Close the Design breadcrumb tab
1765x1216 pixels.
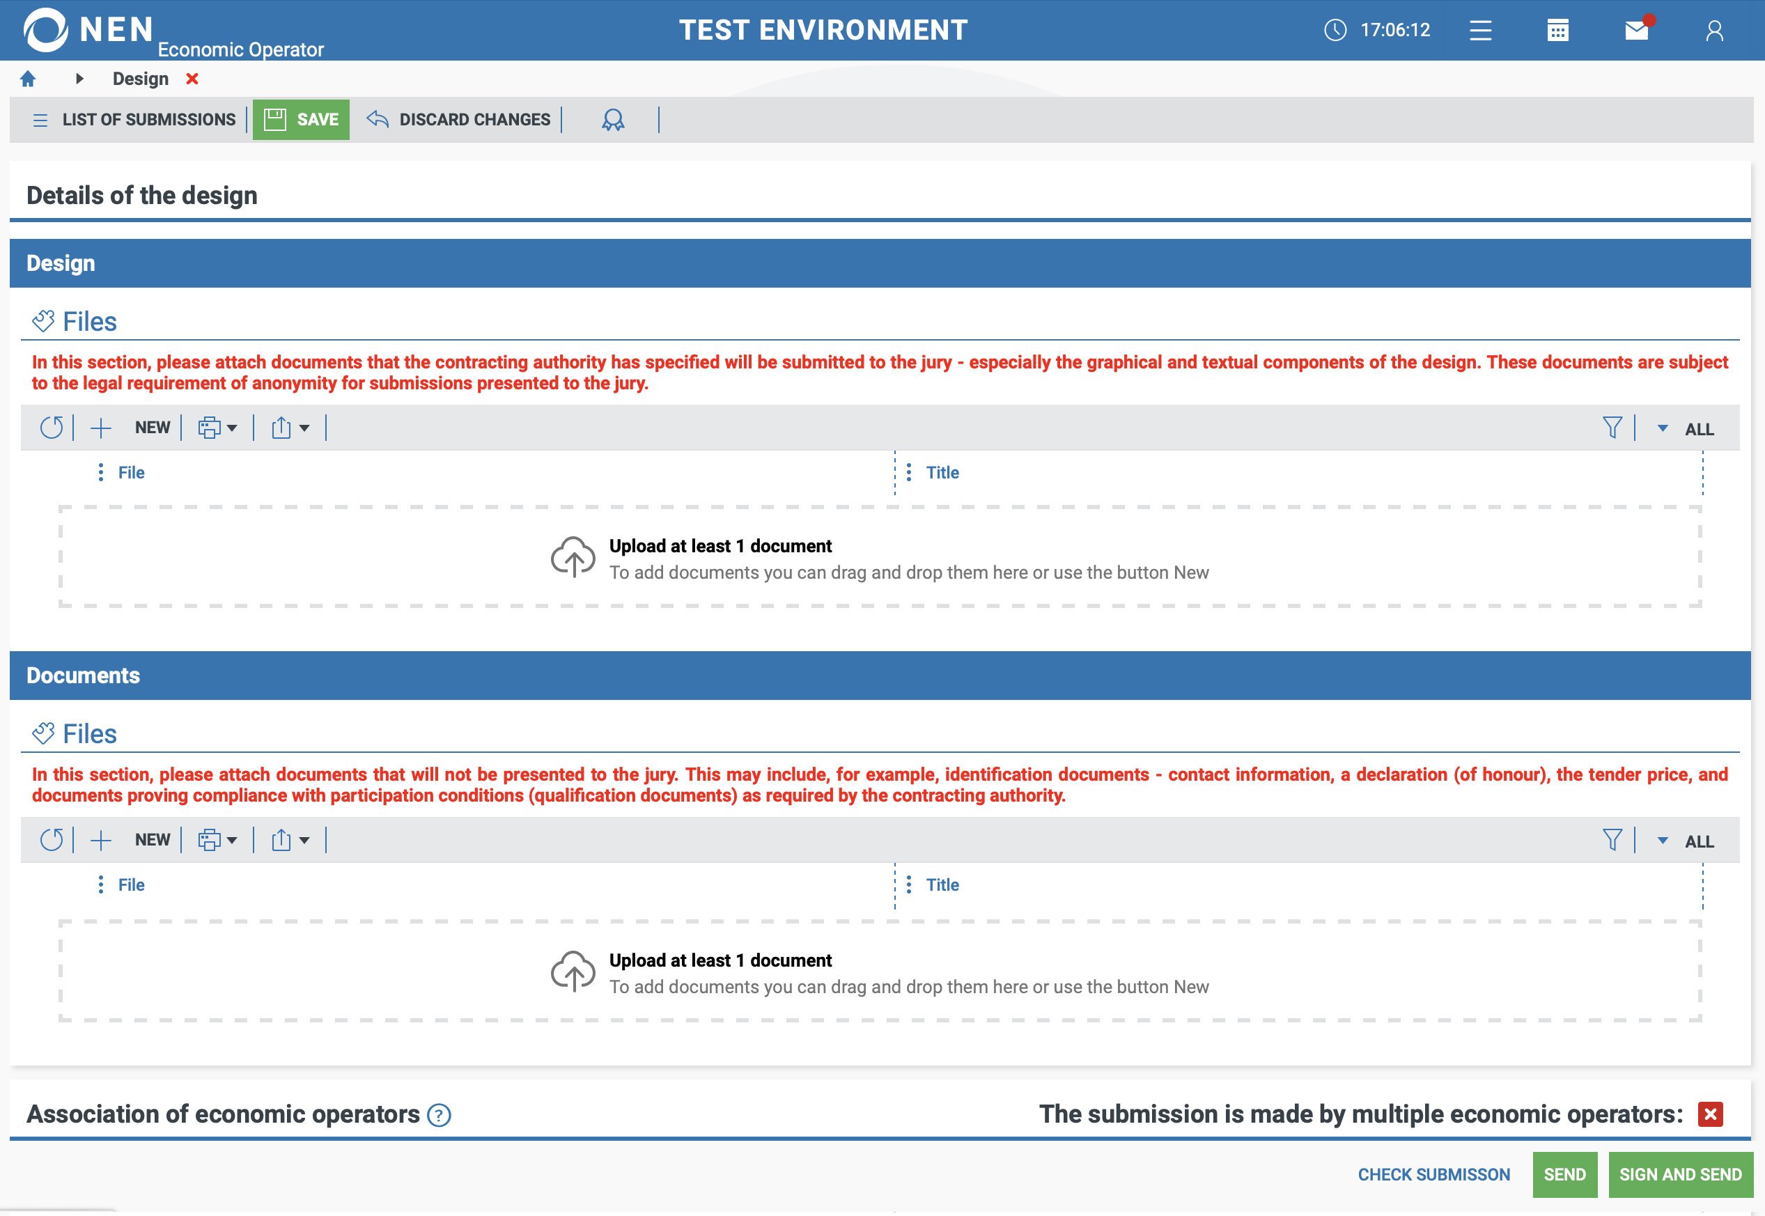point(192,79)
